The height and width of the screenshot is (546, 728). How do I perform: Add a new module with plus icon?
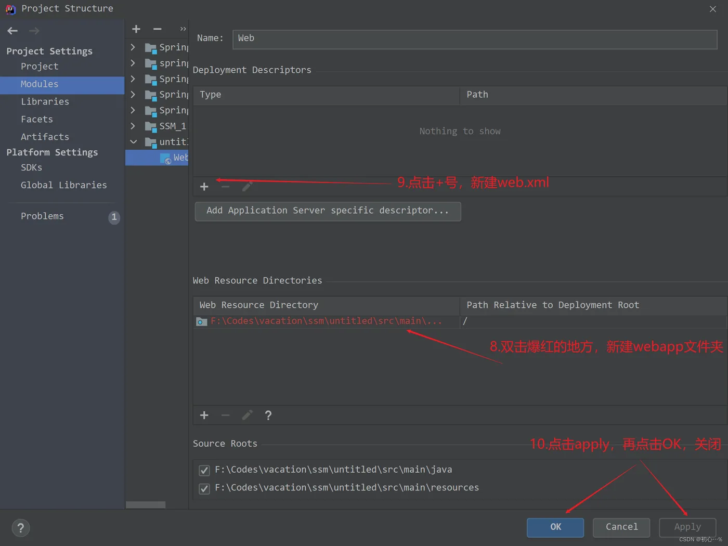(136, 29)
